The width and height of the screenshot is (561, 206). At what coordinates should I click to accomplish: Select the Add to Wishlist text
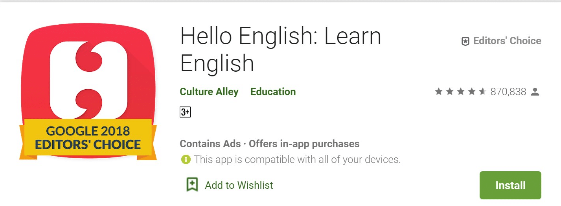[x=239, y=185]
